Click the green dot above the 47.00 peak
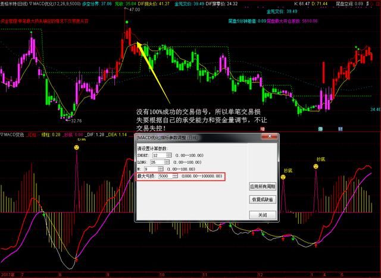 tap(127, 21)
